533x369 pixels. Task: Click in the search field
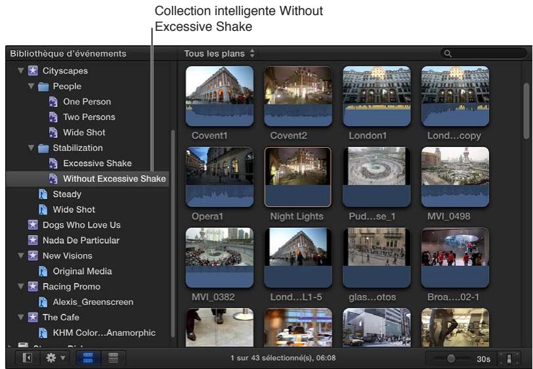(484, 53)
